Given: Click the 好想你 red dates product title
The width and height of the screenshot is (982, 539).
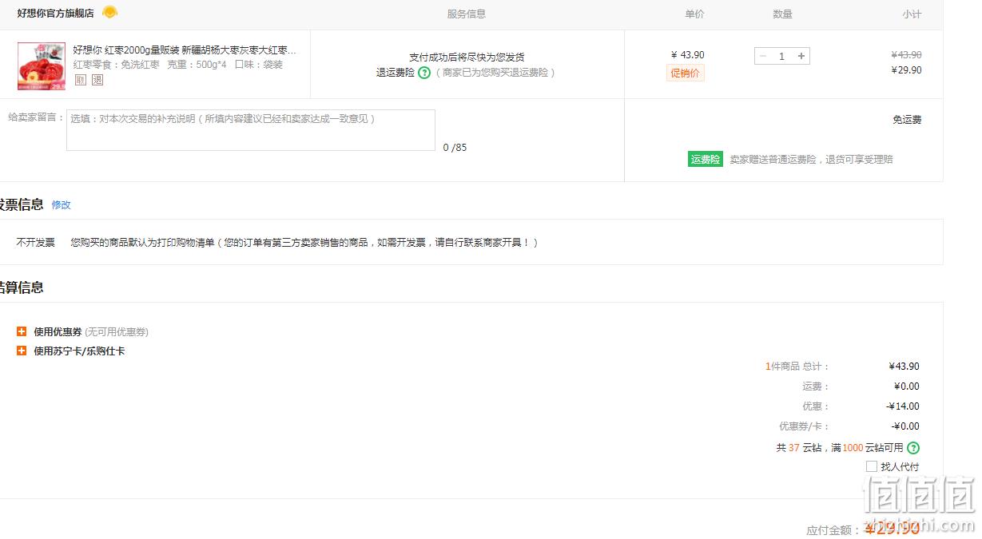Looking at the screenshot, I should [185, 50].
